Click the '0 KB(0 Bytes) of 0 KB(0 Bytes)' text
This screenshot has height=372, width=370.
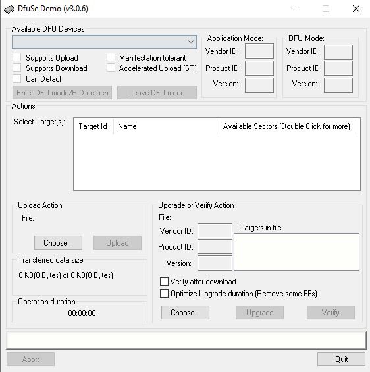click(66, 275)
